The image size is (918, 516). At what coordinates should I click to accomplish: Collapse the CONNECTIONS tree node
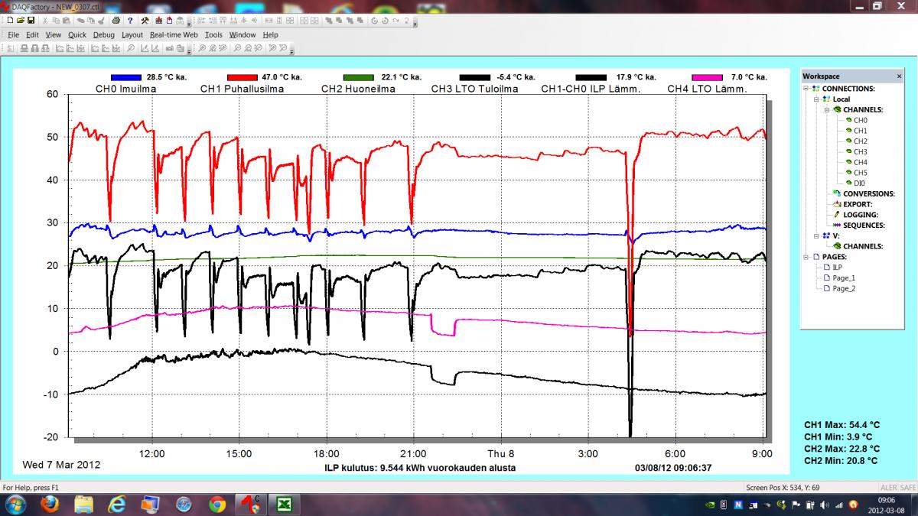(806, 89)
